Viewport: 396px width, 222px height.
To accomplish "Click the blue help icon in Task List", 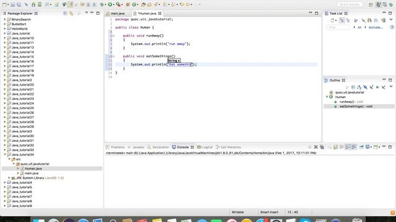I will click(x=392, y=27).
